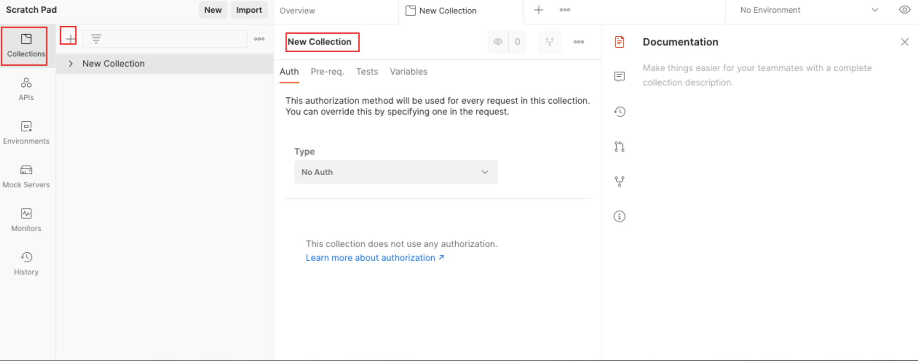The image size is (918, 361).
Task: Open environment quick look eye icon
Action: pos(904,10)
